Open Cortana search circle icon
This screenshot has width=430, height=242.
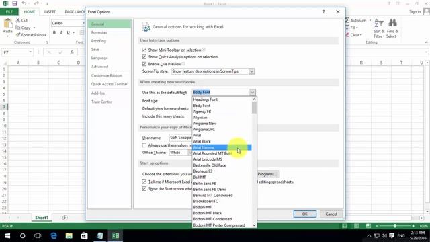[22, 236]
